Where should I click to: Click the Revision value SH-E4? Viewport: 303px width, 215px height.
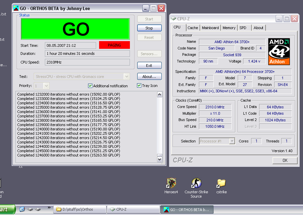pos(283,85)
